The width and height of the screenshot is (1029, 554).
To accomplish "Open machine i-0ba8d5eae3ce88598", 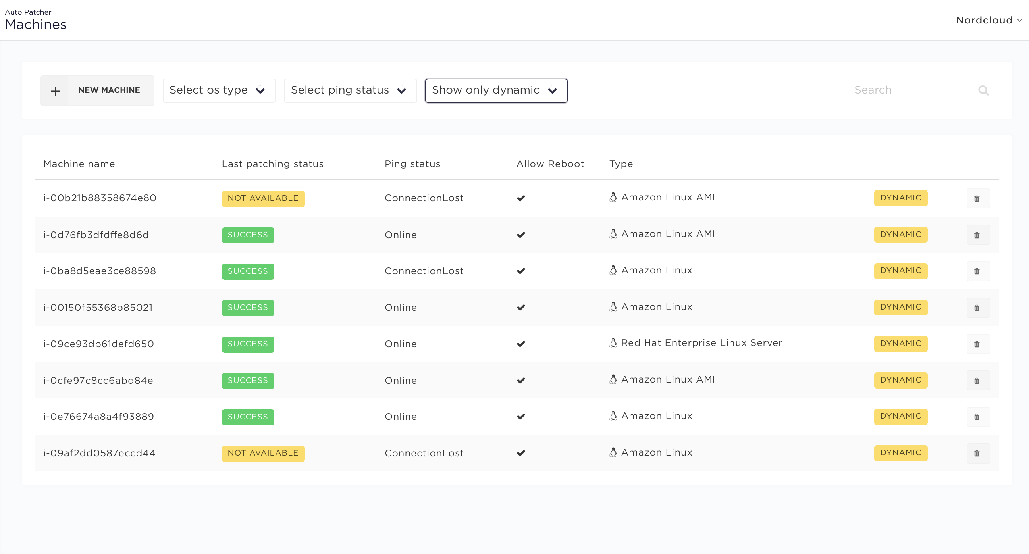I will (100, 271).
